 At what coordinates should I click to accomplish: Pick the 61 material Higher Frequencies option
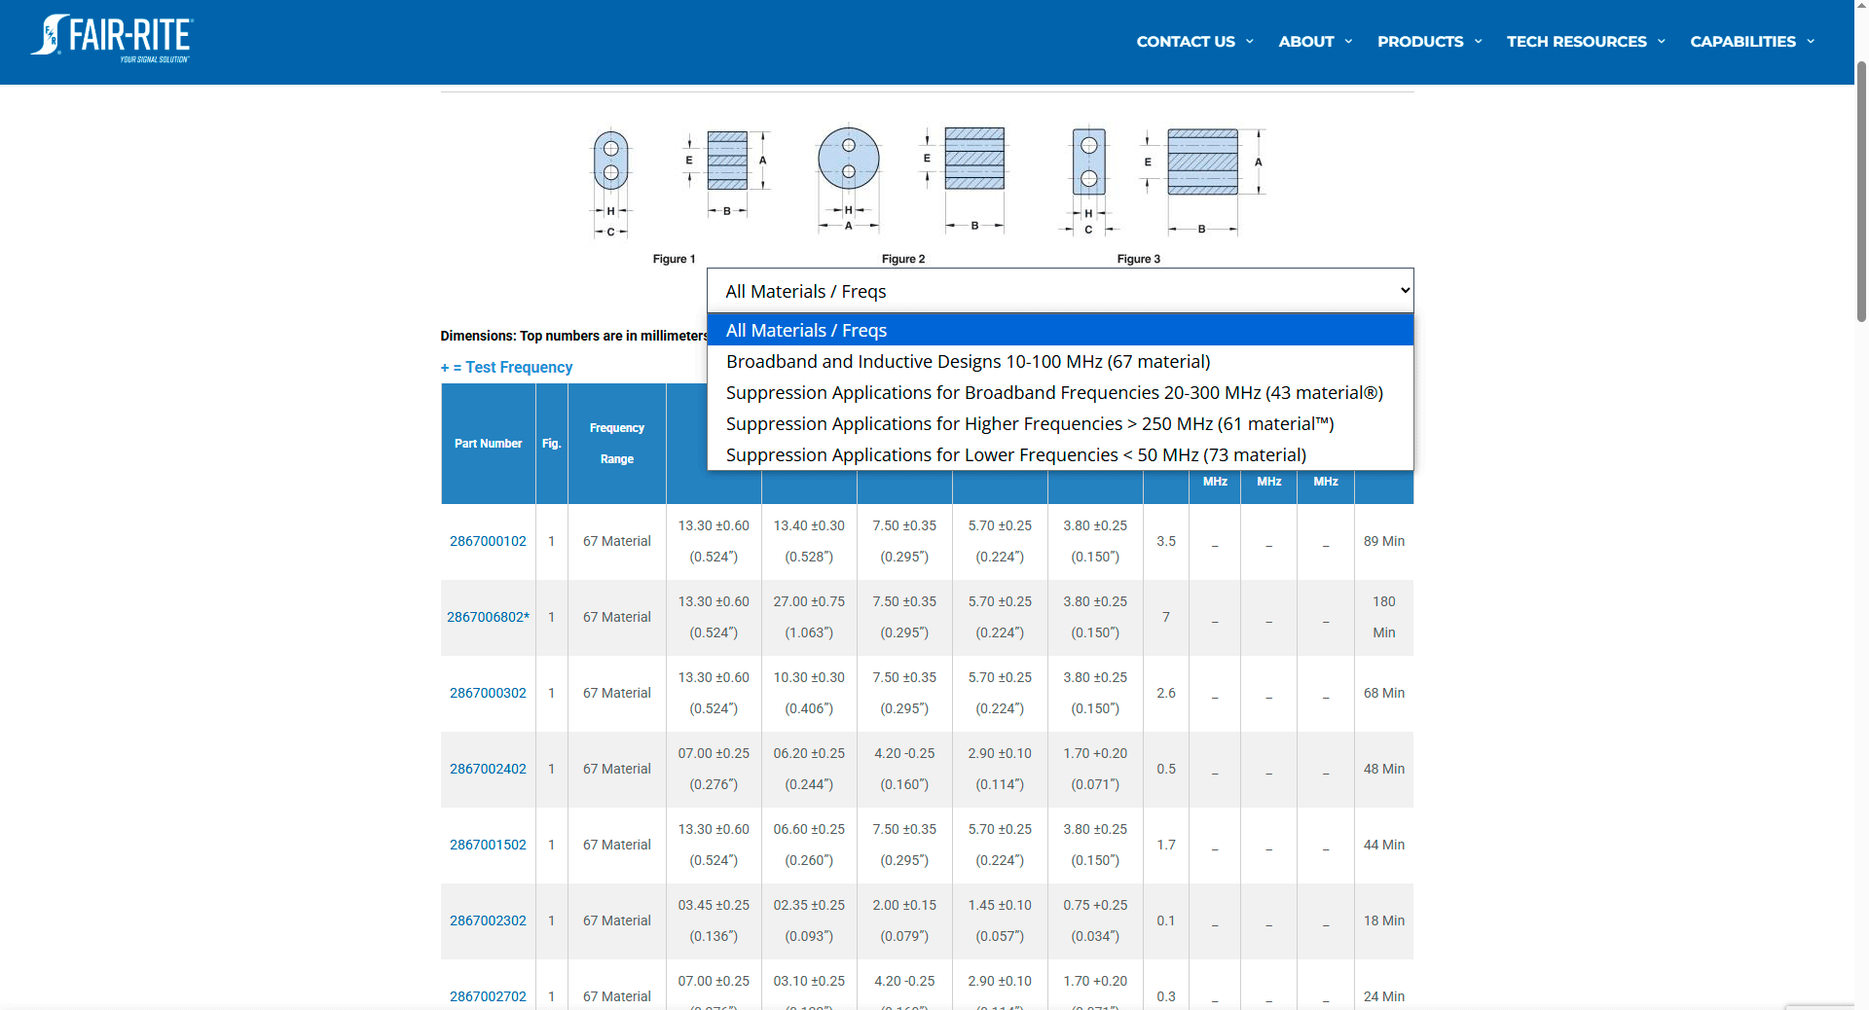tap(1029, 424)
